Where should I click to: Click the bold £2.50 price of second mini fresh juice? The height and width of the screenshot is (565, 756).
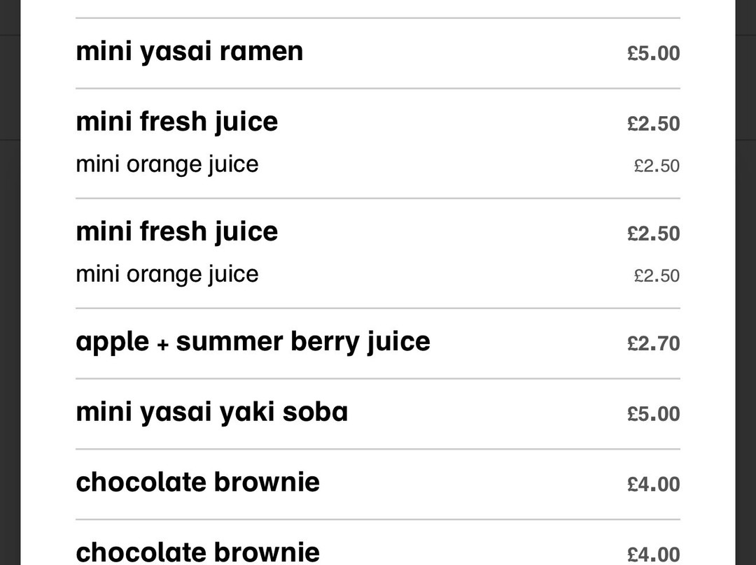(653, 234)
